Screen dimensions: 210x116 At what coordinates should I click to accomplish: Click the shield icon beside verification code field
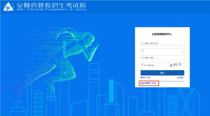pos(142,65)
